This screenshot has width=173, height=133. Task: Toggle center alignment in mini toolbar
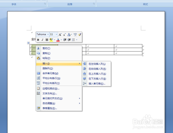47,40
